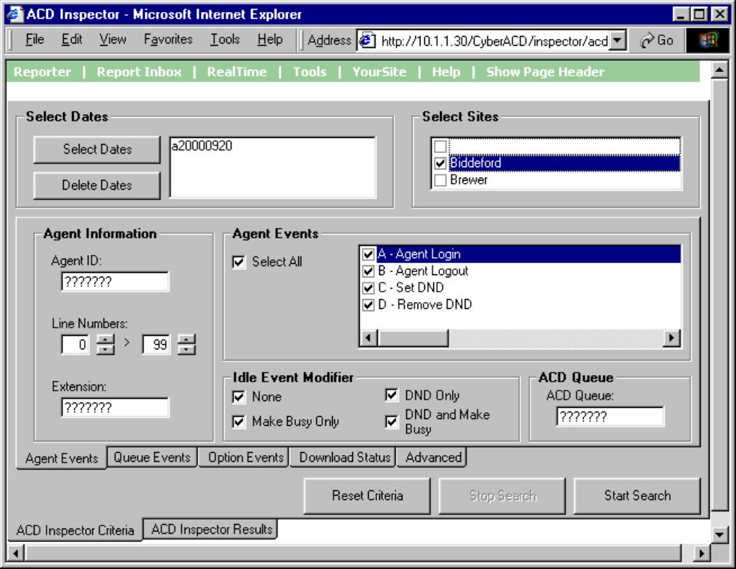The width and height of the screenshot is (736, 569).
Task: Click the page horizontal scrollbar right arrow
Action: click(x=702, y=553)
